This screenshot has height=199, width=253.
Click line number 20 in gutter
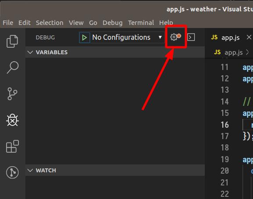coord(224,171)
